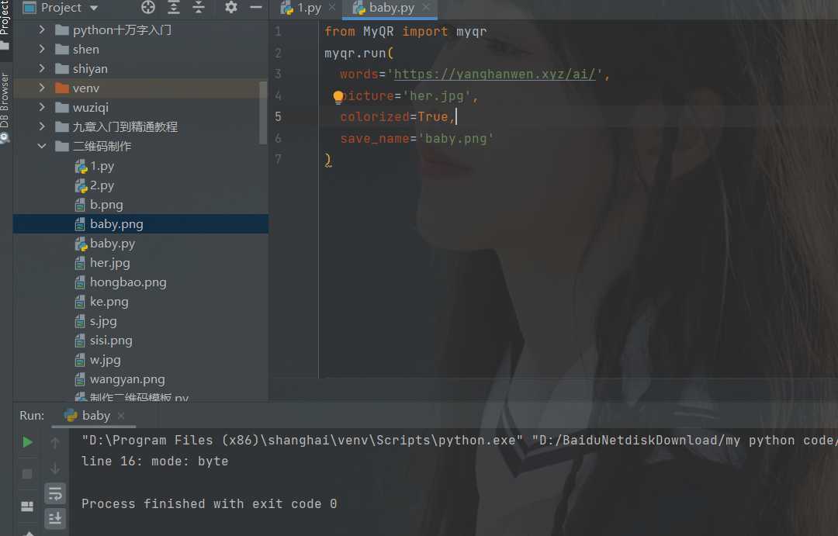Click the folder icon beside shen

pos(62,50)
